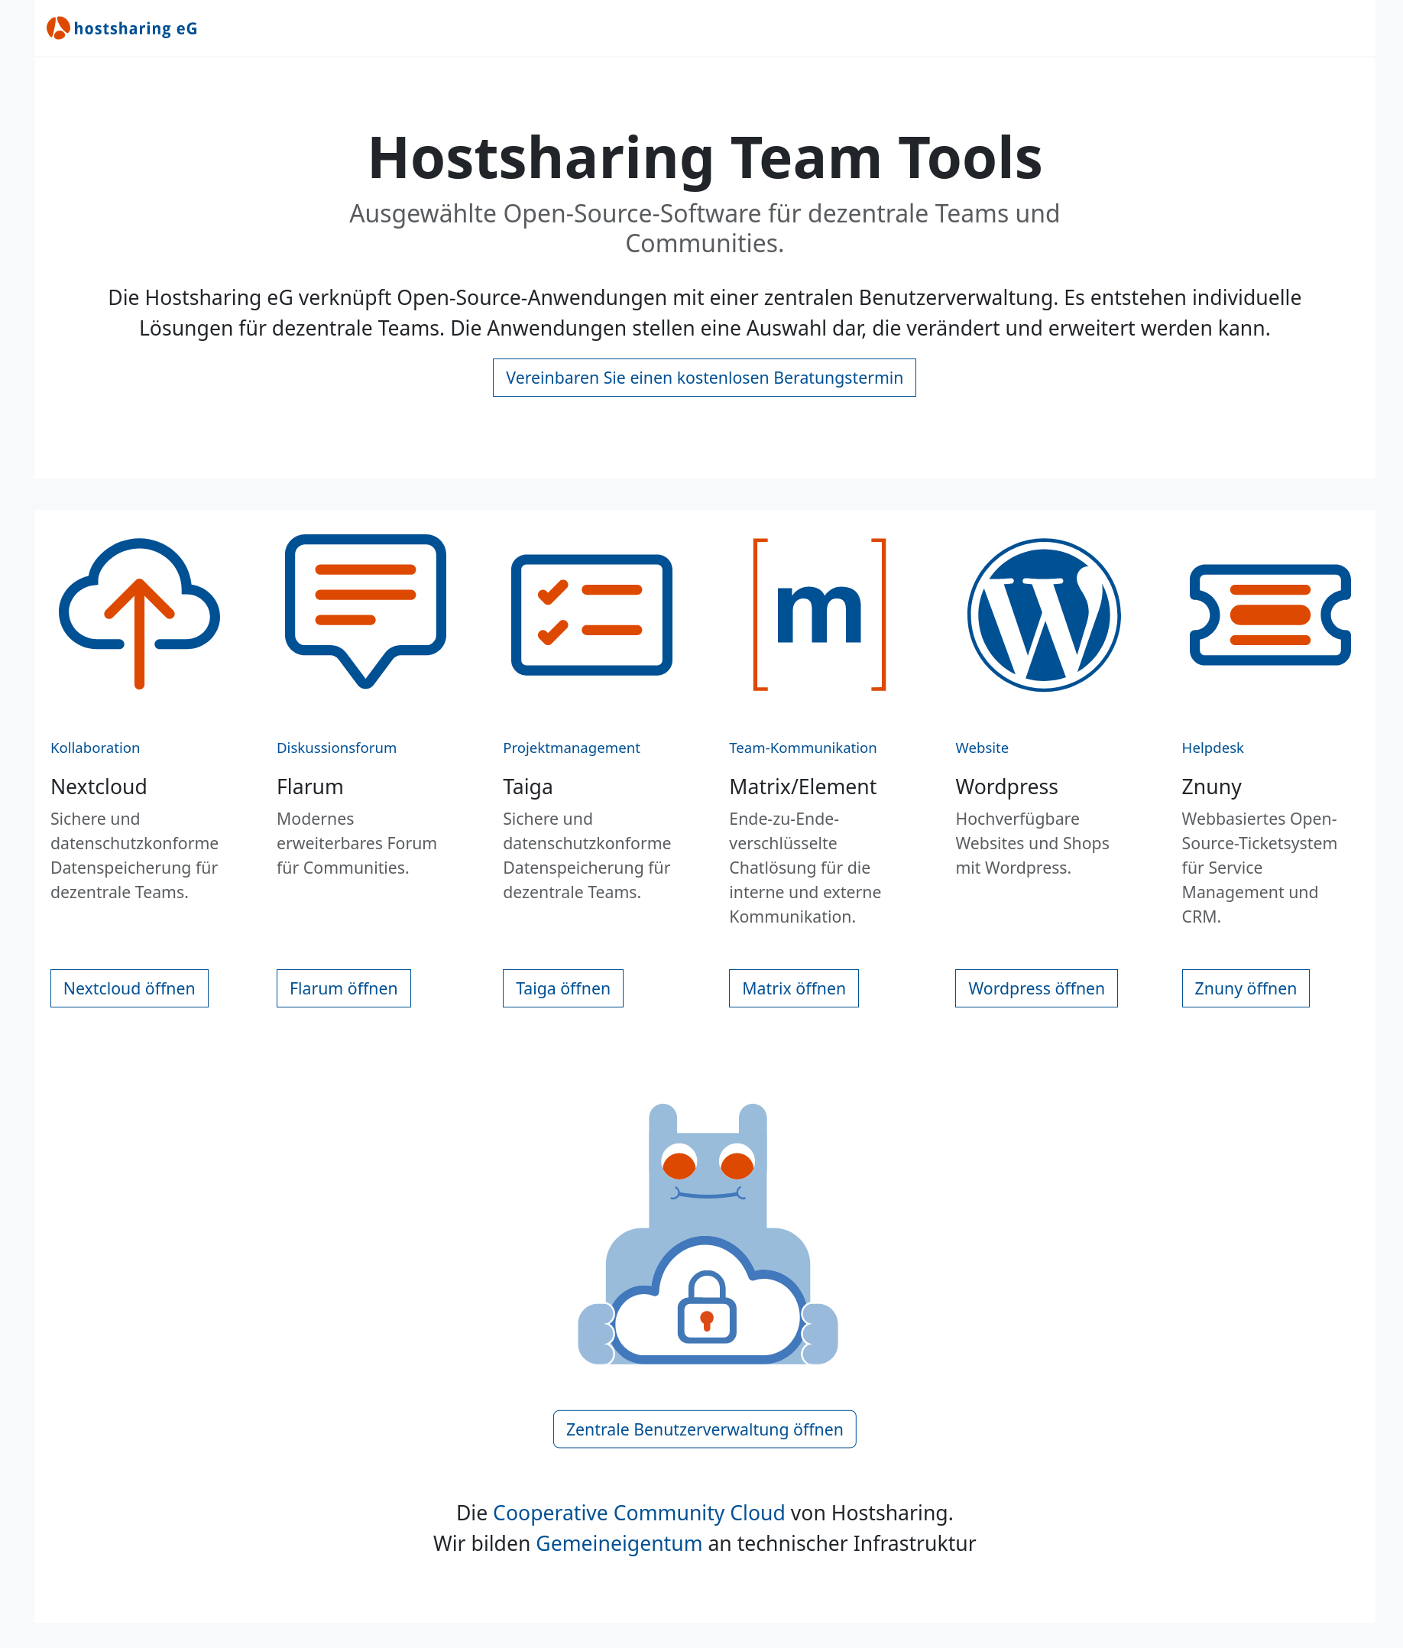Open Nextcloud via its button
This screenshot has width=1403, height=1648.
coord(129,988)
